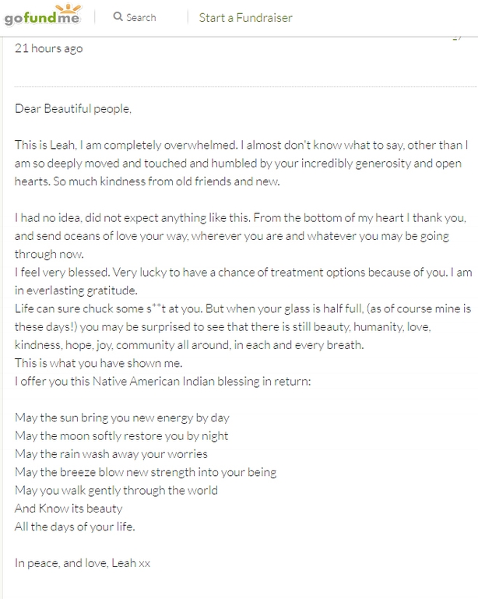Click the sunburst above the GoFundMe logo
This screenshot has width=478, height=599.
pyautogui.click(x=69, y=8)
